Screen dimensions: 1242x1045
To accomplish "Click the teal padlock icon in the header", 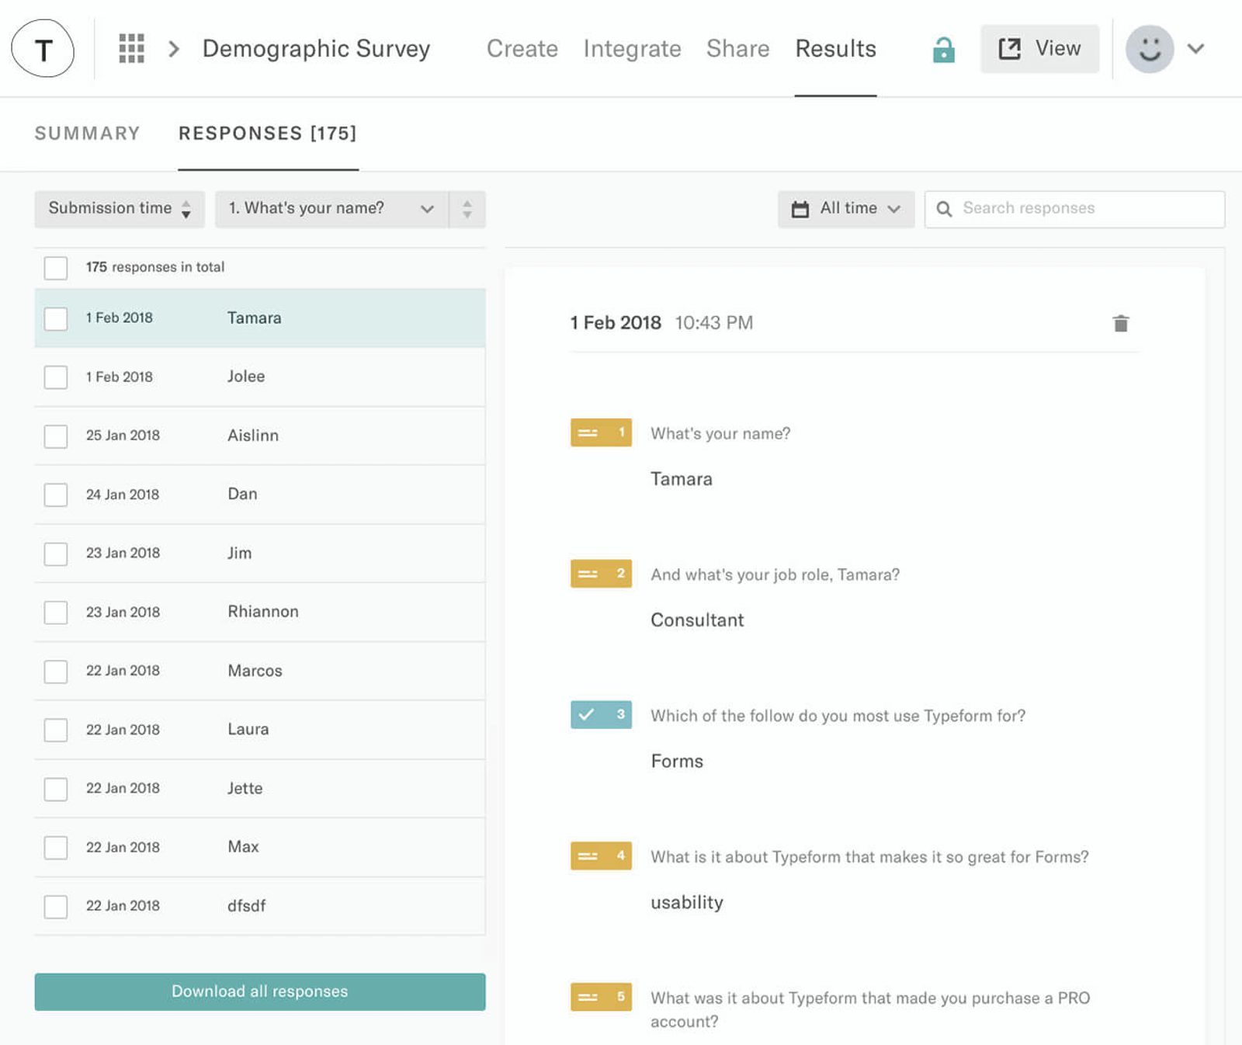I will [x=942, y=49].
